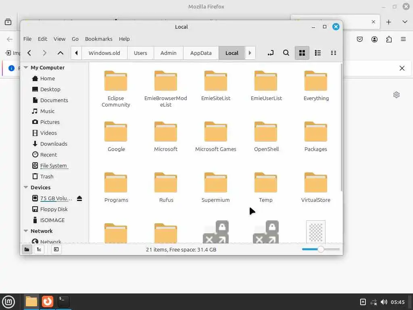This screenshot has height=310, width=413.
Task: Open Pictures in sidebar
Action: pos(50,122)
